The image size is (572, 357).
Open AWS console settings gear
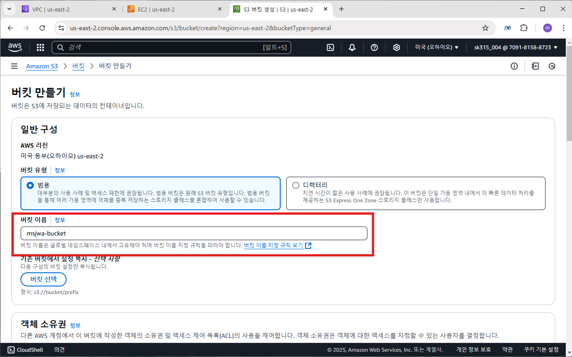pos(397,47)
